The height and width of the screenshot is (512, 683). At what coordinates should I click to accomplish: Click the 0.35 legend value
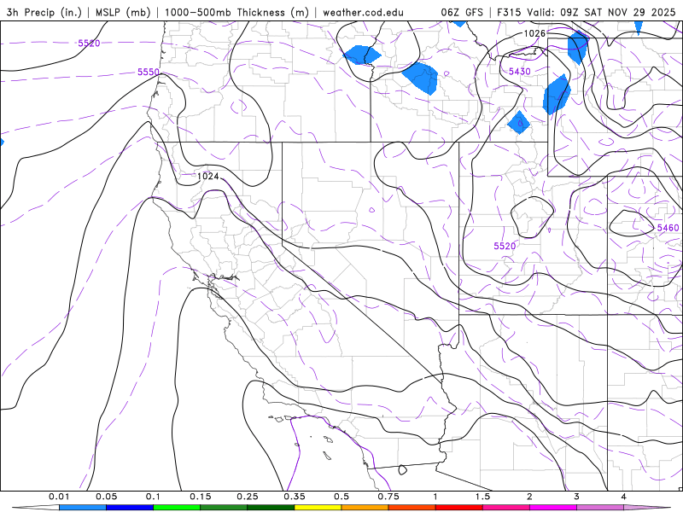click(295, 497)
